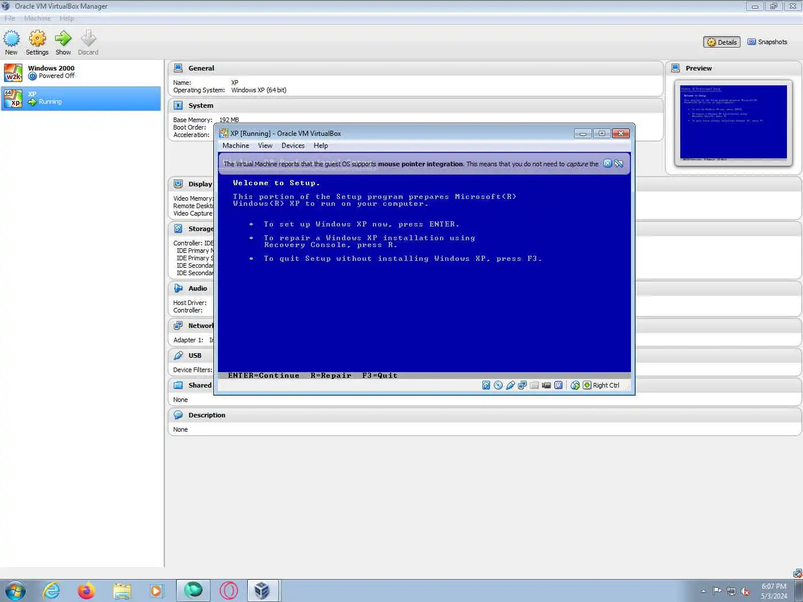Screen dimensions: 803x602
Task: Click the F3=Quit text in setup footer
Action: click(x=380, y=376)
